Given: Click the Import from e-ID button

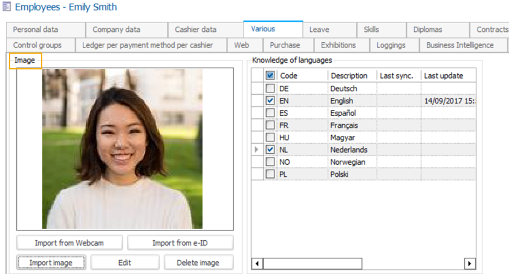Looking at the screenshot, I should (x=180, y=243).
